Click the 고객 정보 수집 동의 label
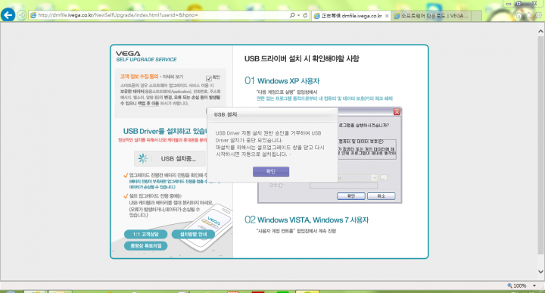The width and height of the screenshot is (545, 293). (x=139, y=76)
